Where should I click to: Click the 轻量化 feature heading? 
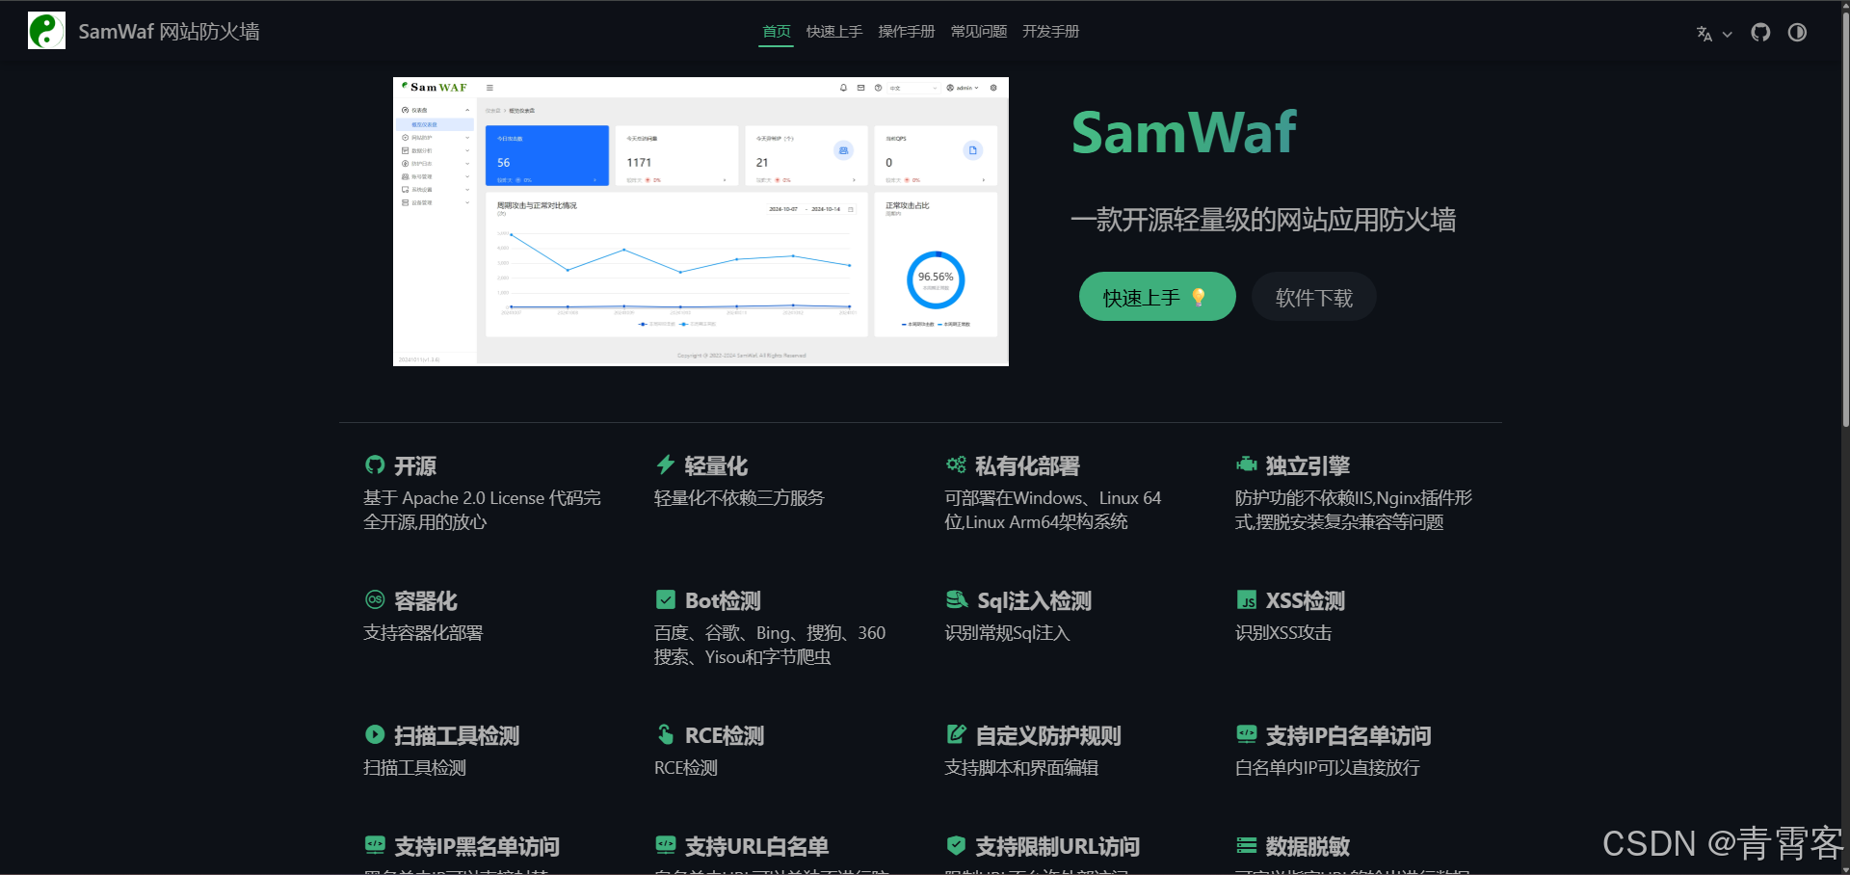[716, 466]
